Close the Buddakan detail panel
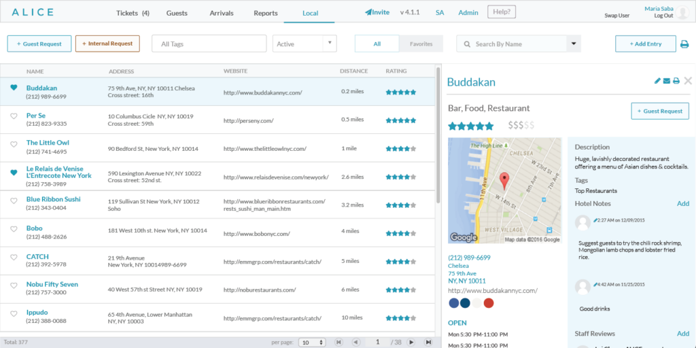Image resolution: width=696 pixels, height=348 pixels. click(688, 81)
